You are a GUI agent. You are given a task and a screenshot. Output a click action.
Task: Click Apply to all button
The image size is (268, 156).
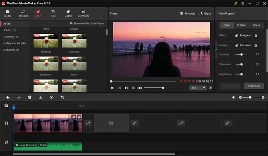click(x=253, y=86)
